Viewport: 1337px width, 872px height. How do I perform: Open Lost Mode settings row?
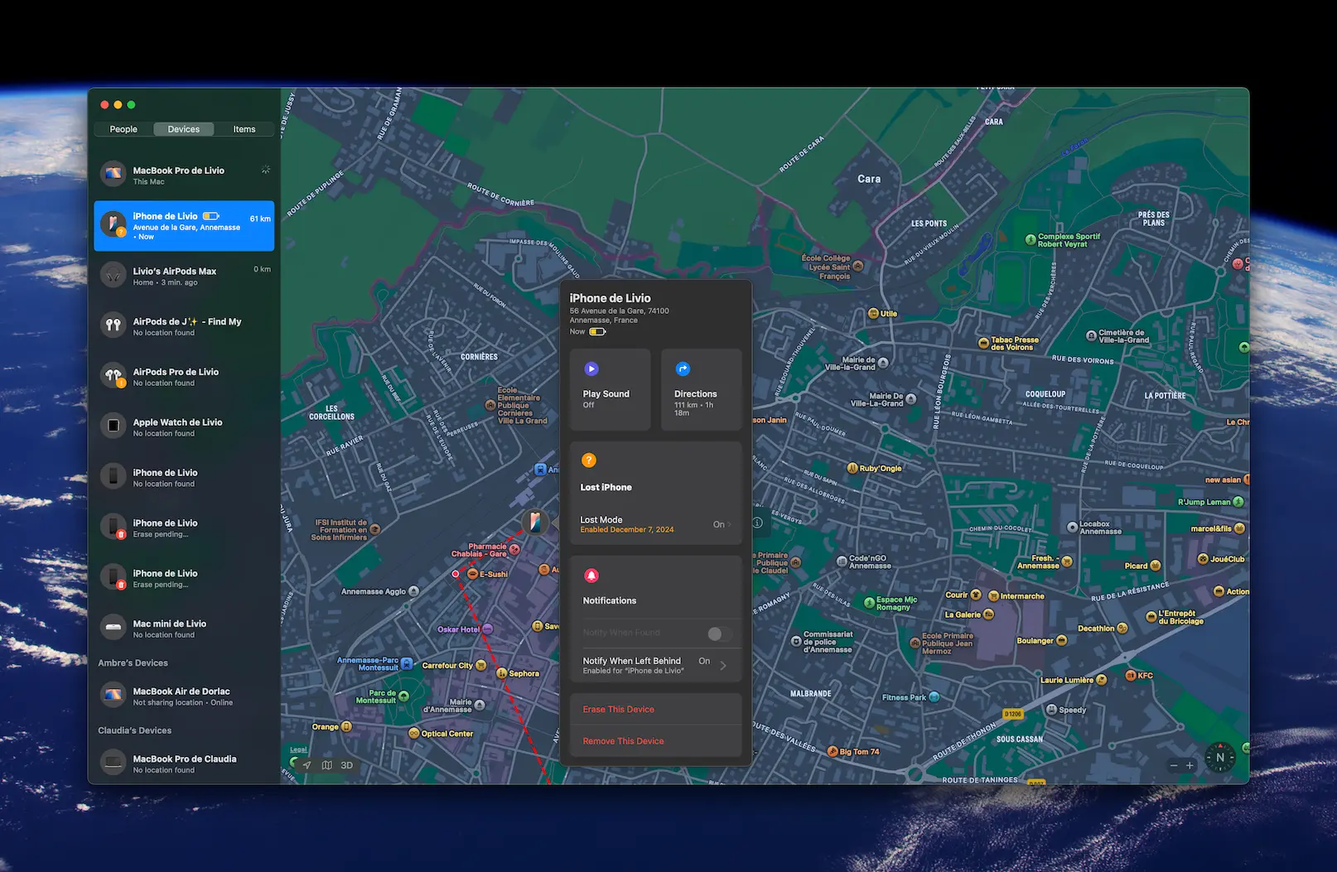[x=655, y=524]
